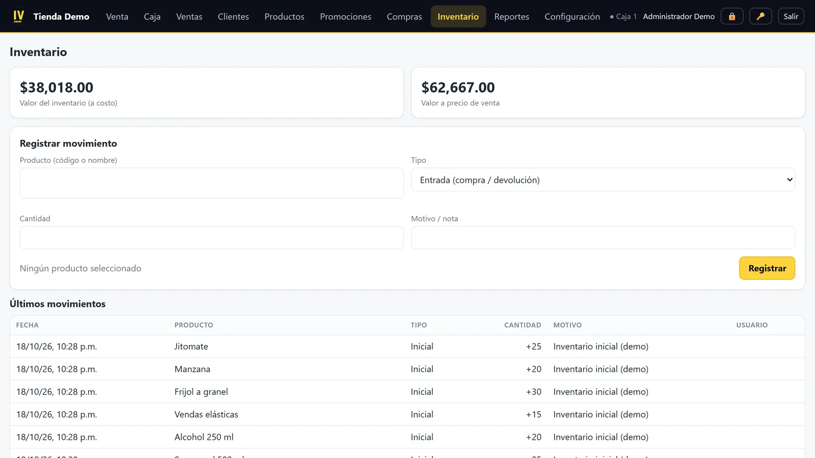Open the Productos page
815x458 pixels.
click(284, 16)
